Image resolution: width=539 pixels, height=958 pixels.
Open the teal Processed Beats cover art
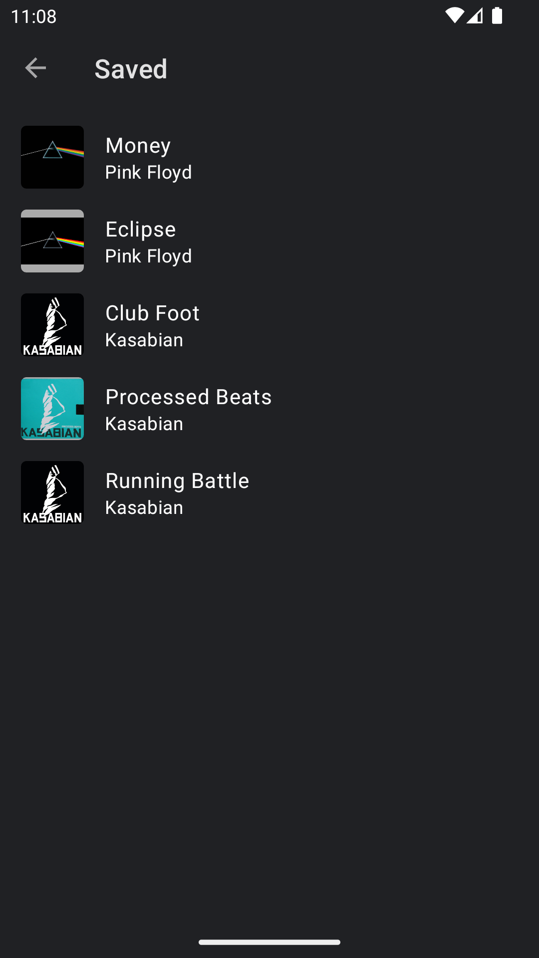[52, 409]
